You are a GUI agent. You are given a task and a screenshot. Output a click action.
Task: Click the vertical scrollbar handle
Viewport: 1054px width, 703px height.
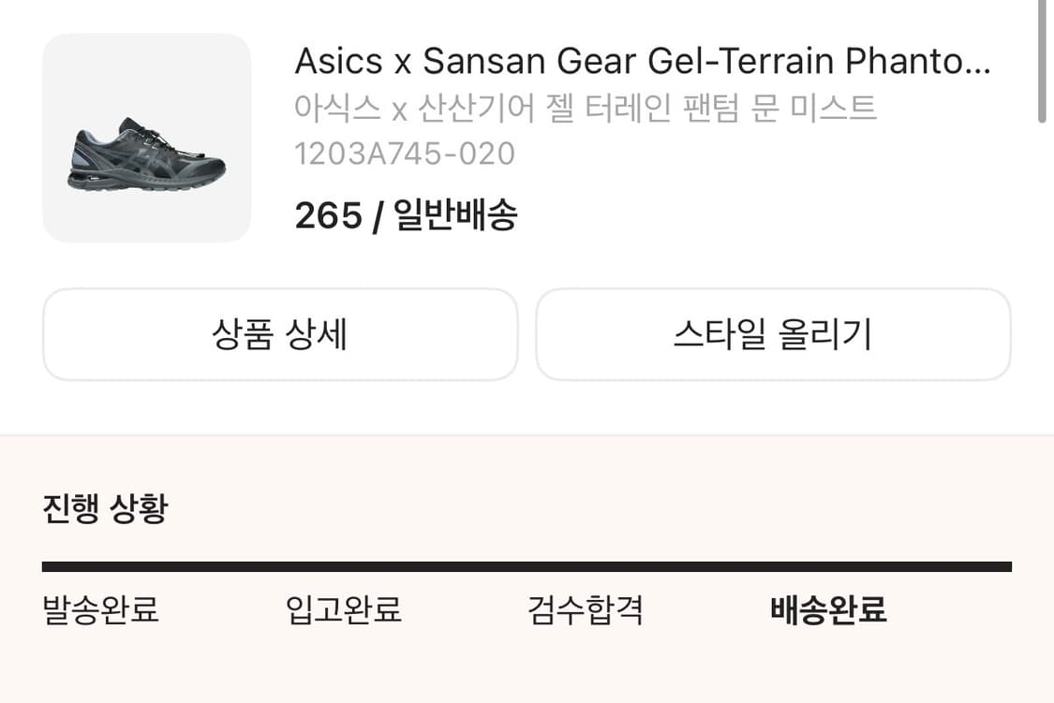tap(1042, 61)
